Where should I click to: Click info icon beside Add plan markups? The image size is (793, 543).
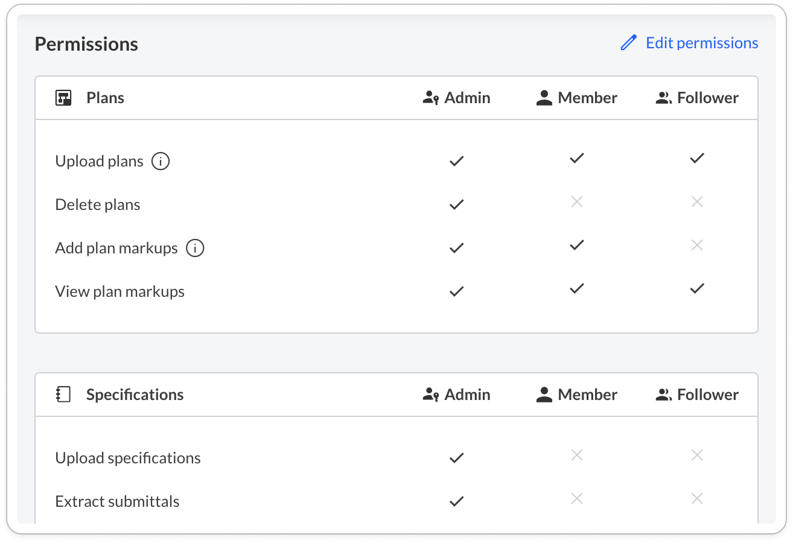(x=195, y=248)
